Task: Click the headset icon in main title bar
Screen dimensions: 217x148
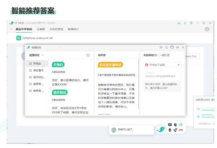Action: [x=179, y=23]
